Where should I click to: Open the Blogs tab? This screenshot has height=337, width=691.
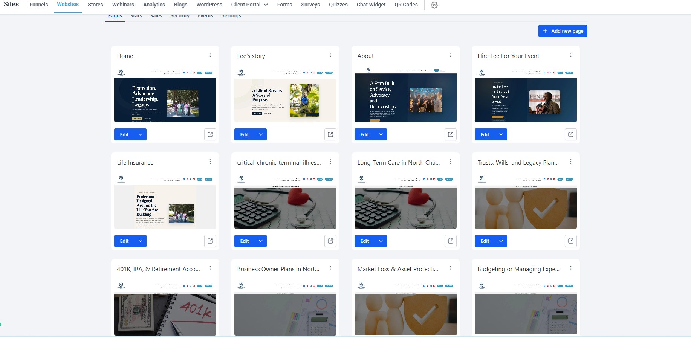pyautogui.click(x=180, y=5)
